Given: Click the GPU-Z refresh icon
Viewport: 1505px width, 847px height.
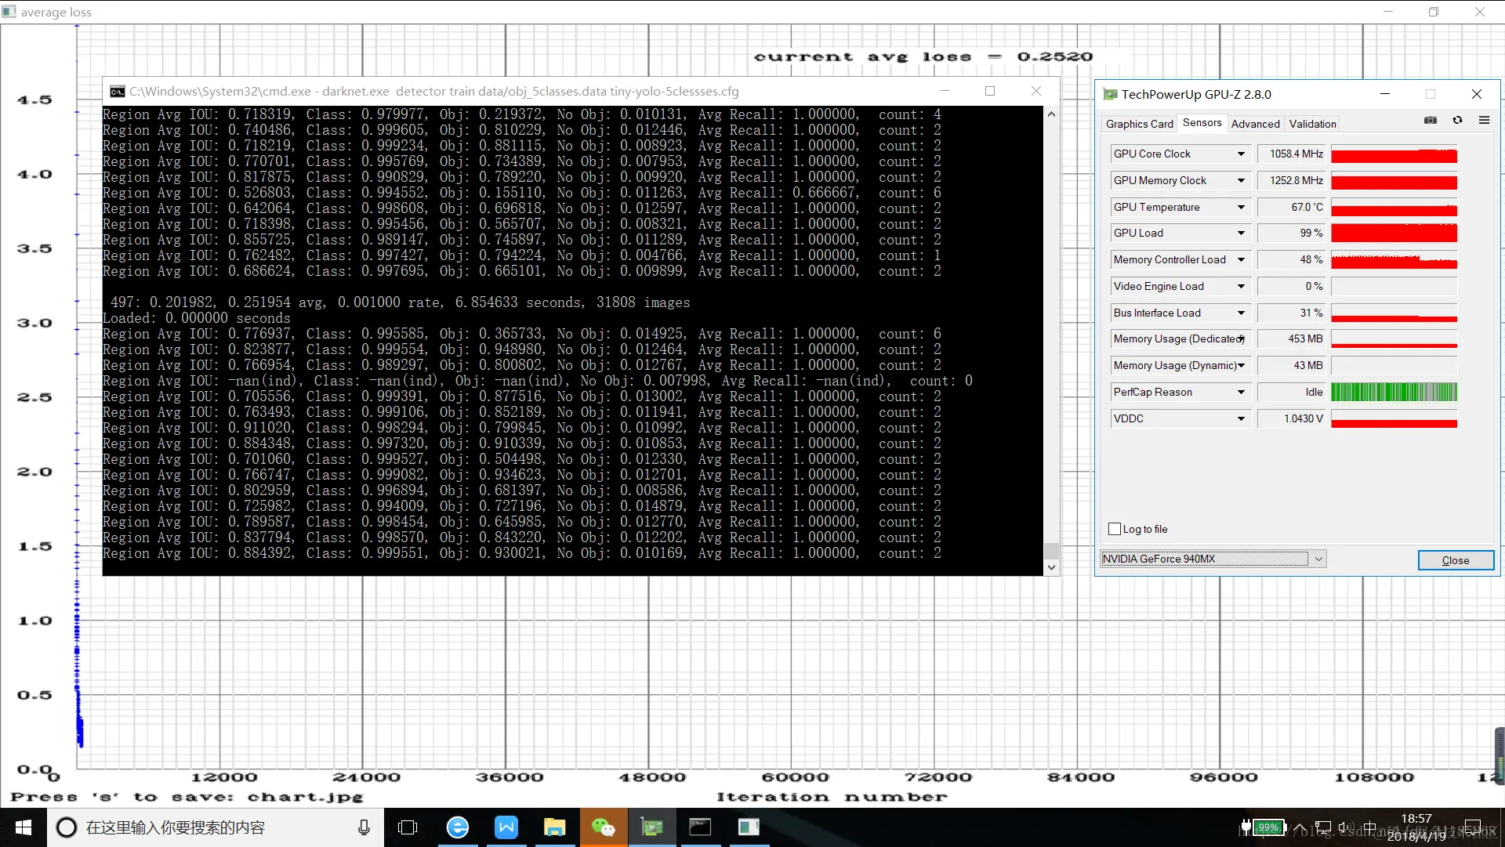Looking at the screenshot, I should point(1457,120).
